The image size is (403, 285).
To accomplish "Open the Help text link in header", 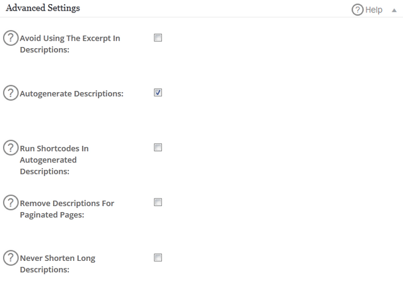I will pos(374,11).
